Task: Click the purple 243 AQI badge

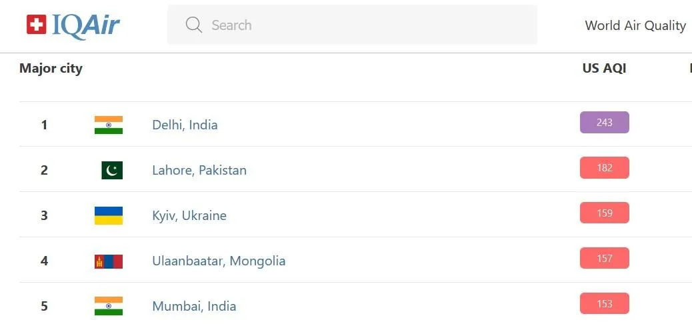Action: tap(604, 123)
